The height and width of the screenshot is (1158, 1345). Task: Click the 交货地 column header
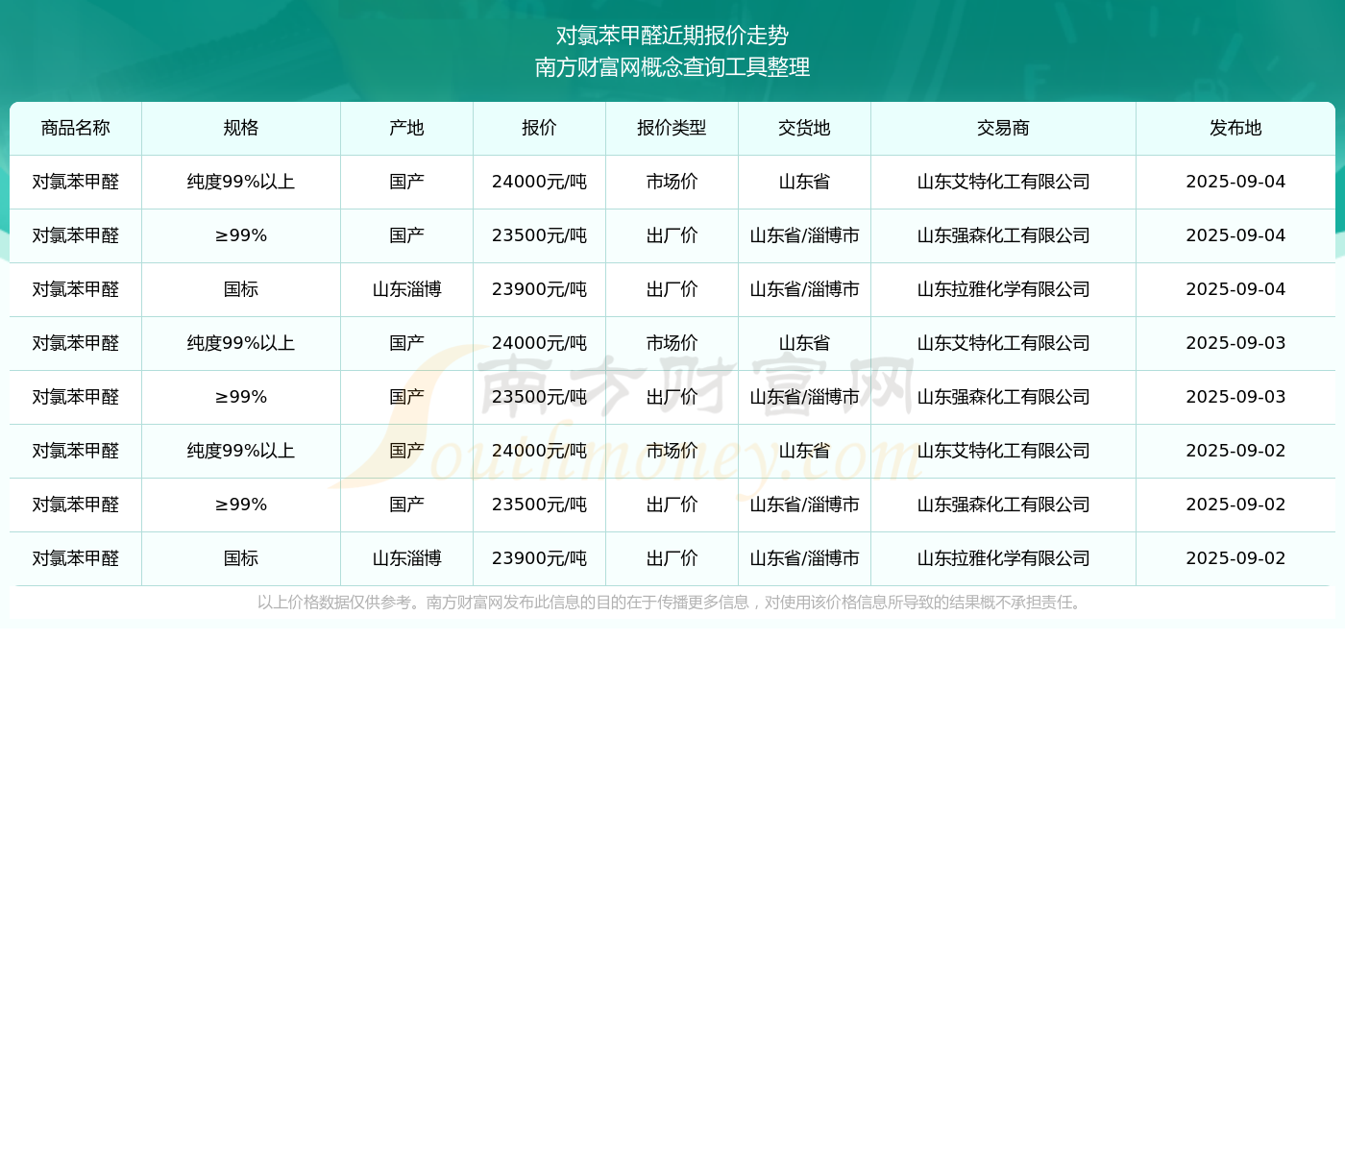point(804,128)
